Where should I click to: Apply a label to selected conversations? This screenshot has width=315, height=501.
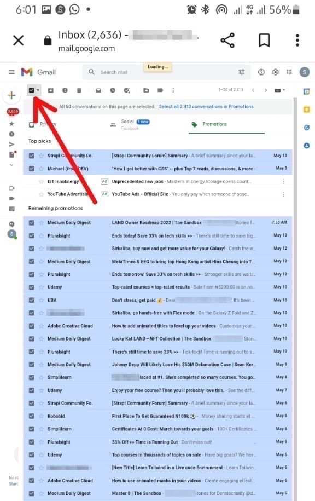160,90
